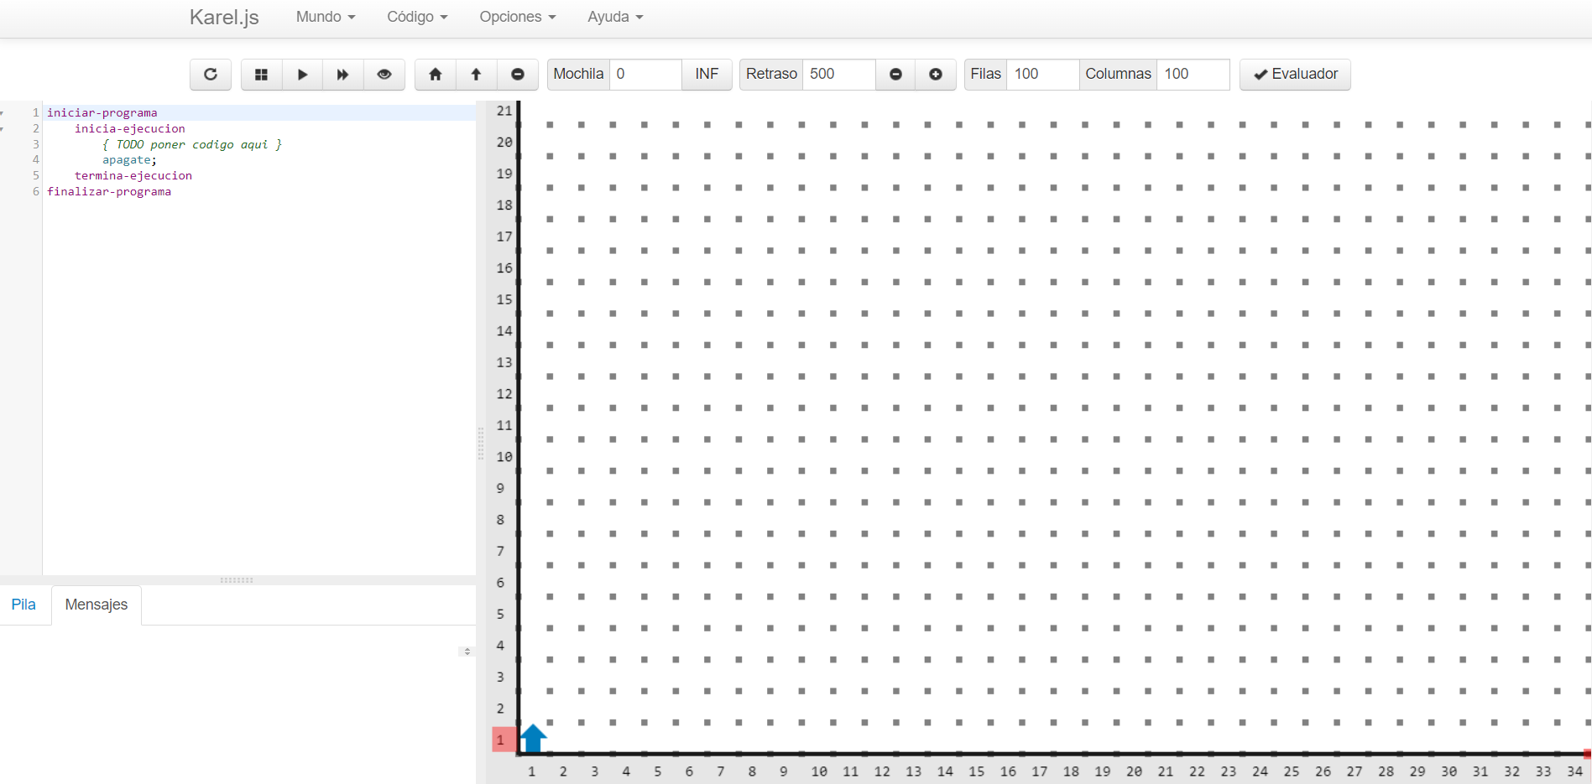Toggle the INF infinite Mochila button
The image size is (1592, 784).
pyautogui.click(x=707, y=75)
